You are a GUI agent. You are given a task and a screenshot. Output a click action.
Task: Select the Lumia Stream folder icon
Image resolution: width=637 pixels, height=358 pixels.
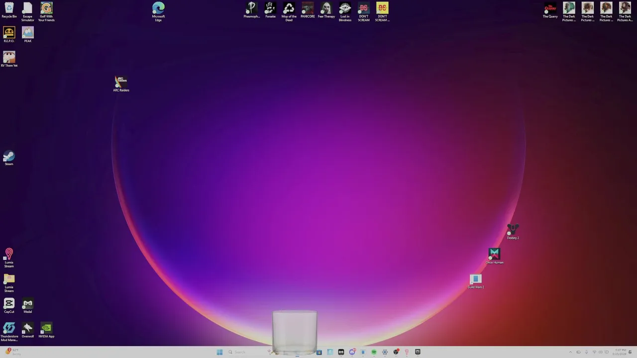tap(9, 283)
